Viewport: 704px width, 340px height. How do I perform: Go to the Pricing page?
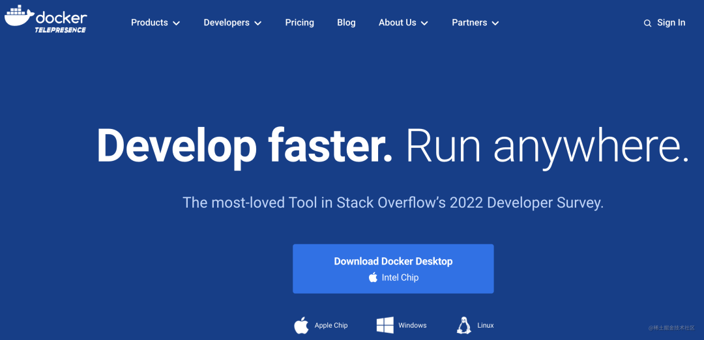tap(299, 22)
